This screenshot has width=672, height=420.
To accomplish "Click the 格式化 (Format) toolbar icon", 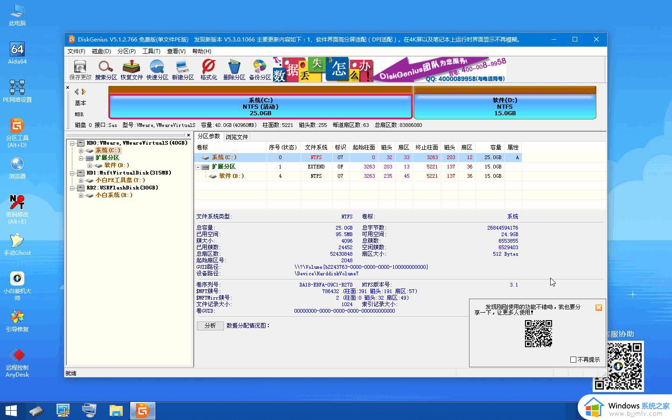I will pyautogui.click(x=209, y=70).
